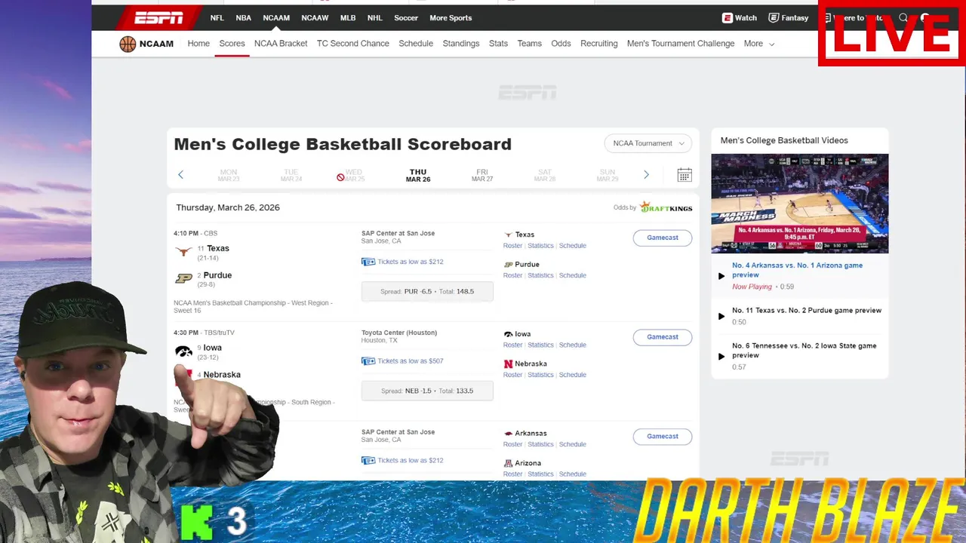Open the Standings tab

pos(461,44)
